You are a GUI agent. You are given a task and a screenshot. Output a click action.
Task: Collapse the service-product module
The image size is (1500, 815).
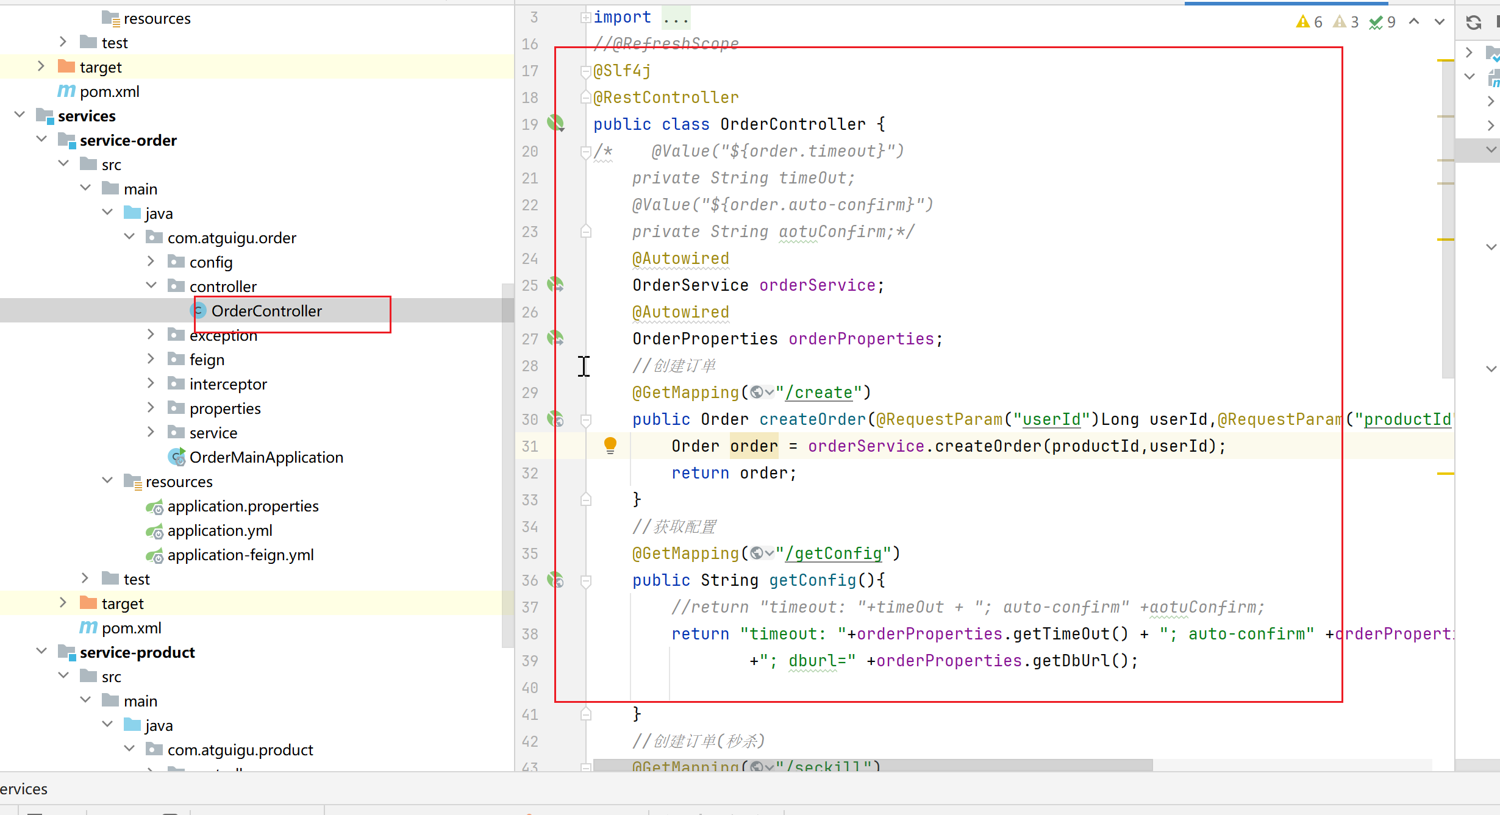click(41, 652)
